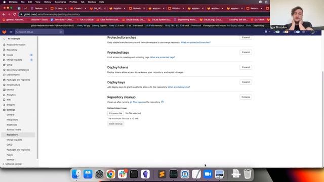This screenshot has height=182, width=324.
Task: Go back in Chrome
Action: coord(4,14)
